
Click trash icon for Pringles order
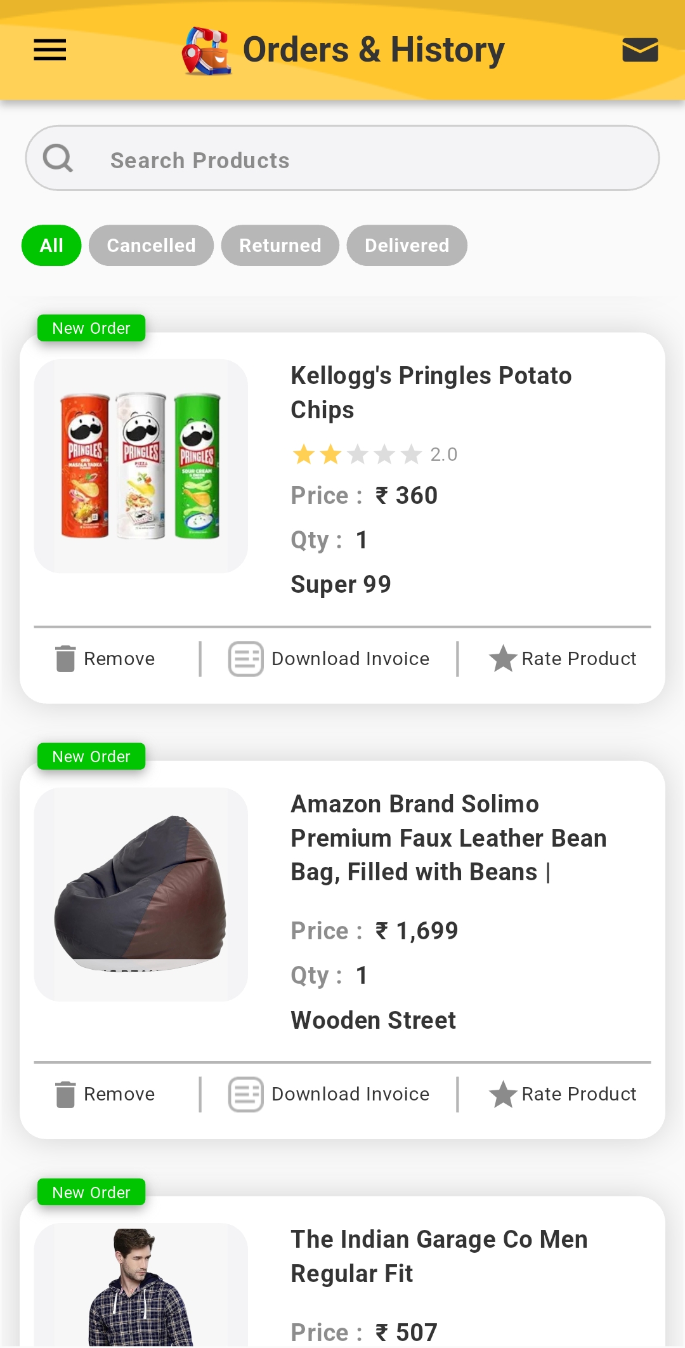click(65, 659)
